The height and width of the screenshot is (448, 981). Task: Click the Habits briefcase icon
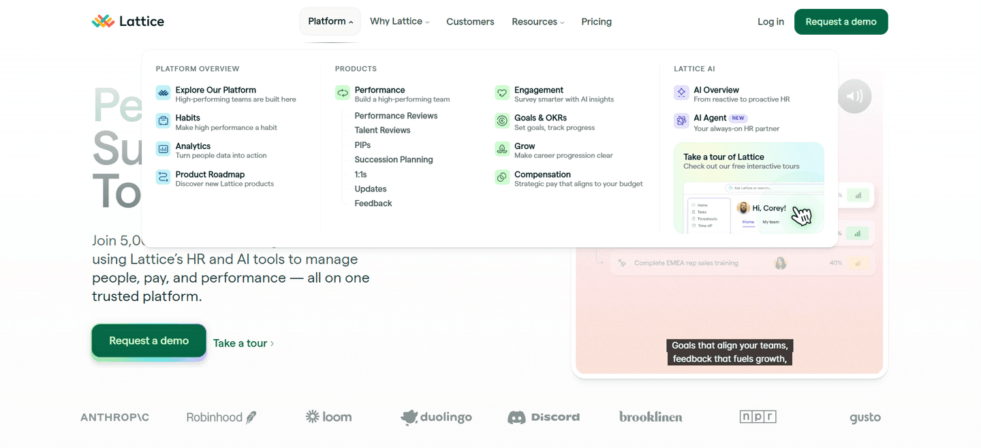point(163,121)
